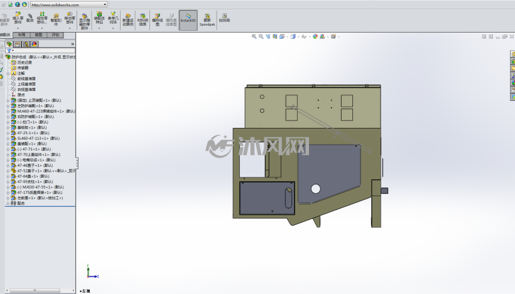The width and height of the screenshot is (515, 294).
Task: Click the Take Snapshot (拍快照) tool
Action: pos(224,18)
